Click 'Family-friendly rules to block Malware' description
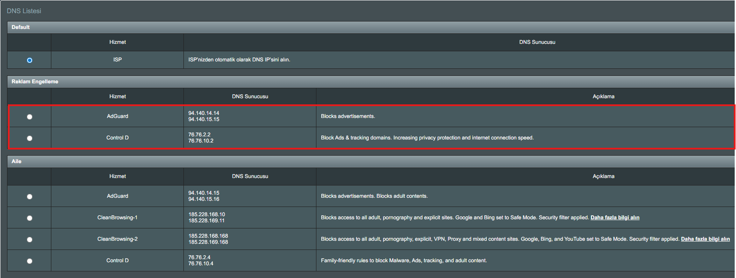The height and width of the screenshot is (278, 736). (404, 260)
